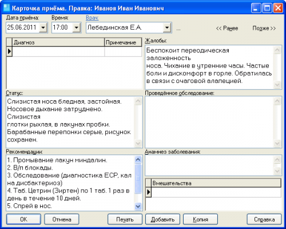Make a copy with Копия button
The height and width of the screenshot is (229, 286).
point(200,219)
